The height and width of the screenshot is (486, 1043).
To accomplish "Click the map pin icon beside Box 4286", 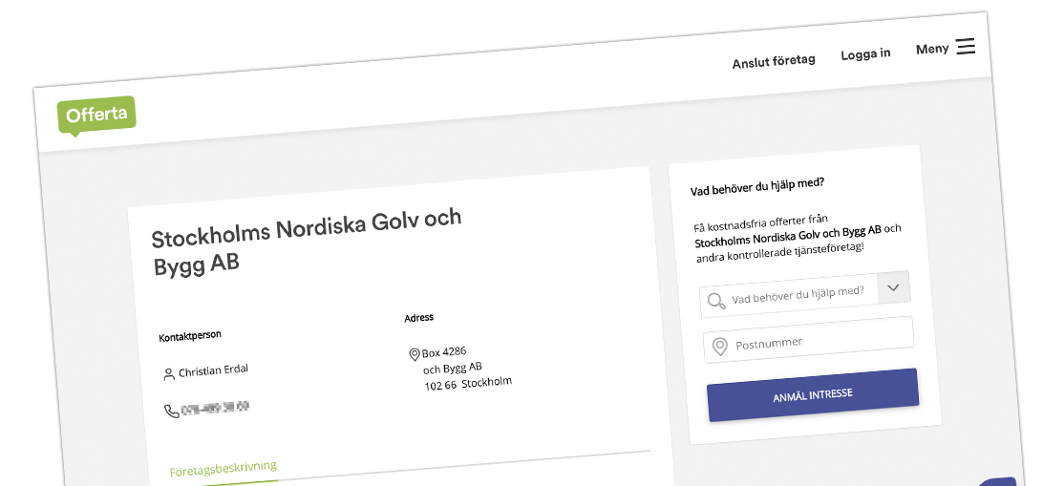I will click(x=414, y=354).
